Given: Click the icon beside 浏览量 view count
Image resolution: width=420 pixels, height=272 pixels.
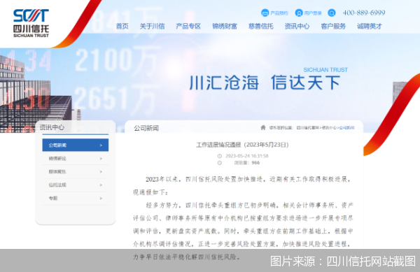Looking at the screenshot, I should tap(219, 163).
